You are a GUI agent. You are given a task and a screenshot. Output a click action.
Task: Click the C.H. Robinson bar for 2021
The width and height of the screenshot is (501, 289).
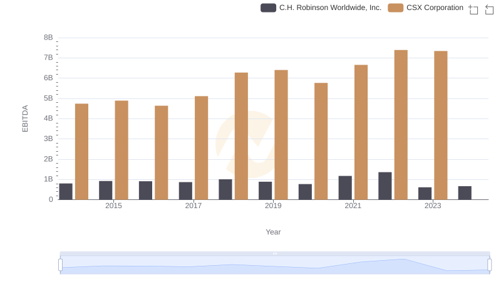coord(345,187)
